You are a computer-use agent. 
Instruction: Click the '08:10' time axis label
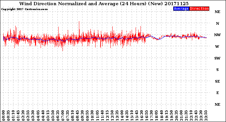pyautogui.click(x=72, y=115)
